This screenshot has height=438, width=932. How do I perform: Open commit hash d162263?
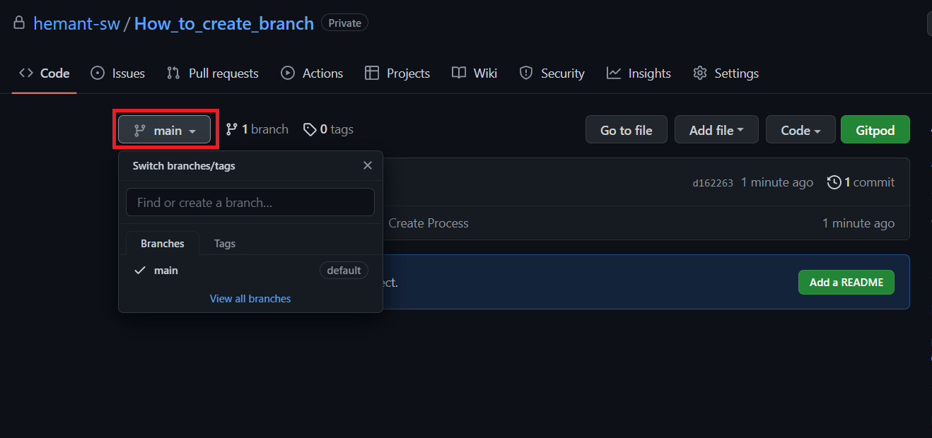[x=713, y=183]
